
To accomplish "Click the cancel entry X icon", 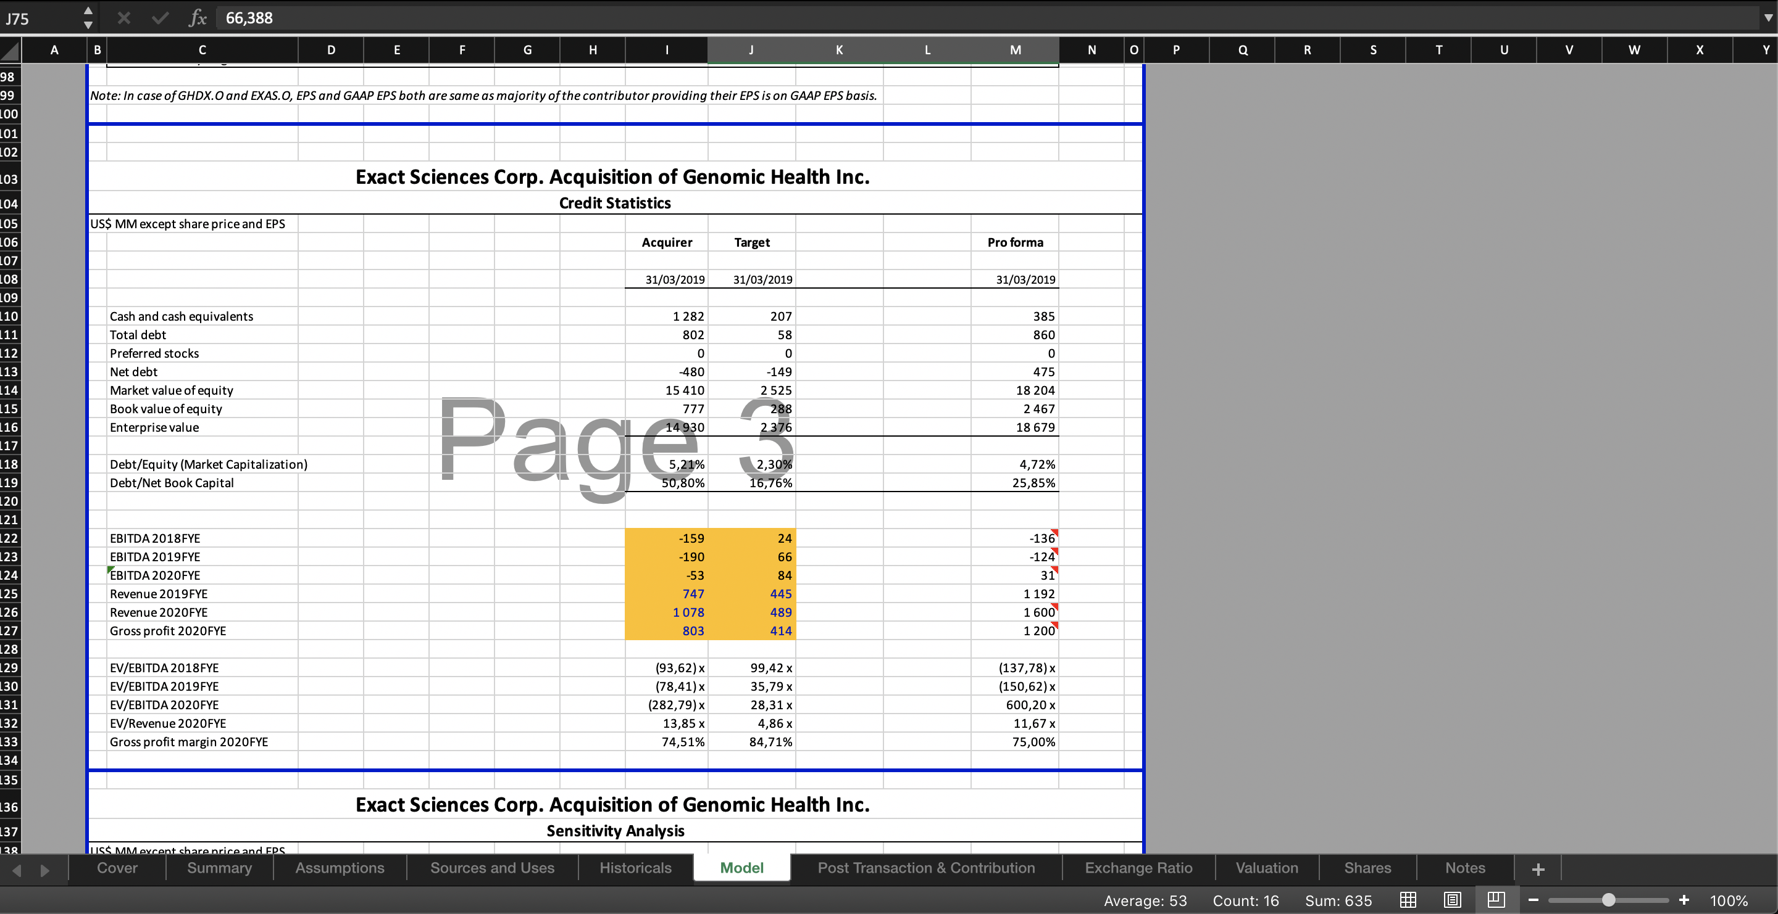I will coord(124,18).
